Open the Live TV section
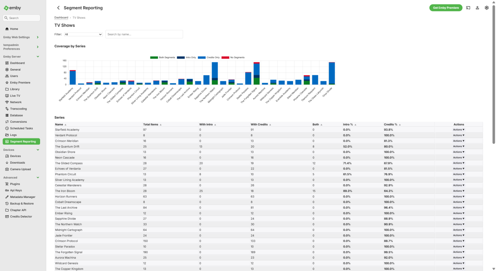 coord(16,95)
